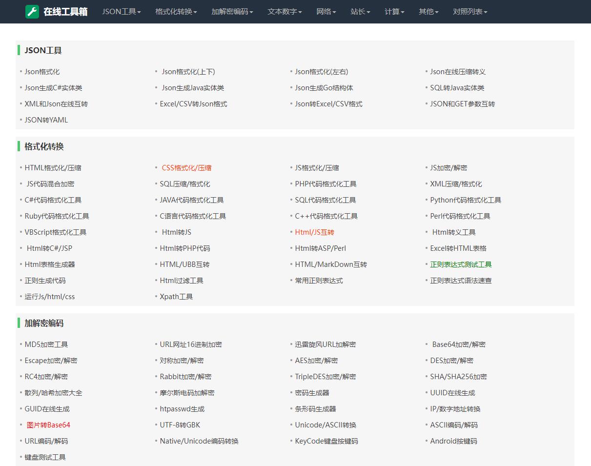Open the 在线工具箱 home title link
Image resolution: width=591 pixels, height=466 pixels.
coord(65,12)
